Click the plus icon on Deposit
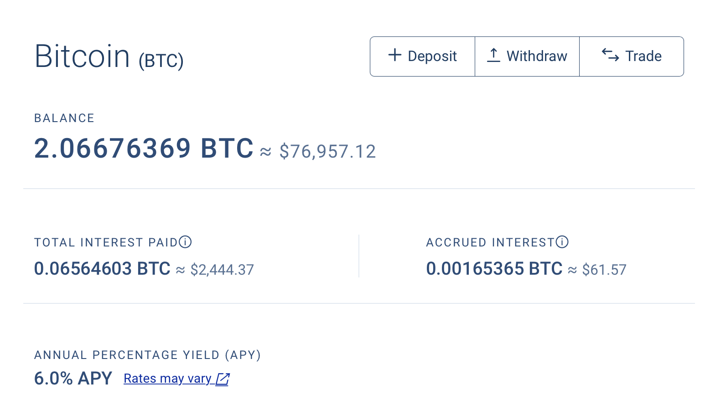The height and width of the screenshot is (410, 726). pyautogui.click(x=394, y=55)
